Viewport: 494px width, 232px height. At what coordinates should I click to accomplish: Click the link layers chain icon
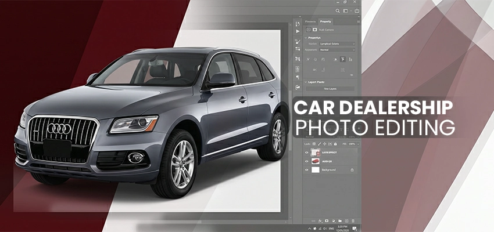coord(313,221)
